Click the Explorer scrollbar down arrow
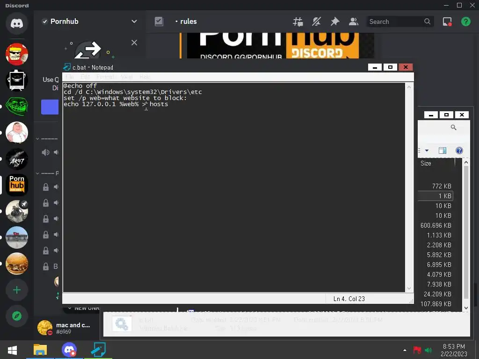Screen dimensions: 479x359 [466, 308]
